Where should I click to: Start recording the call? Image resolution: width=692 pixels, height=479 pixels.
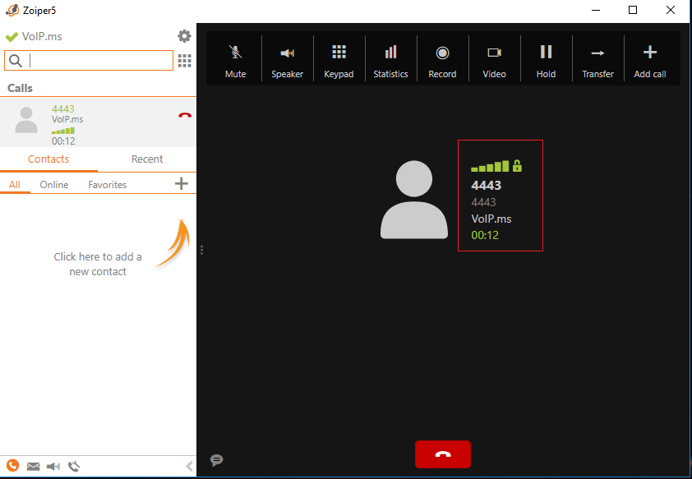[442, 58]
